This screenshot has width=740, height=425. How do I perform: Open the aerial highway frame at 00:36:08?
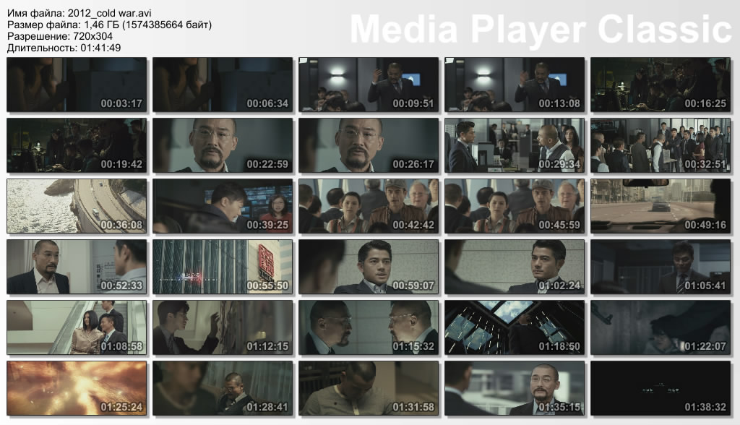[77, 206]
